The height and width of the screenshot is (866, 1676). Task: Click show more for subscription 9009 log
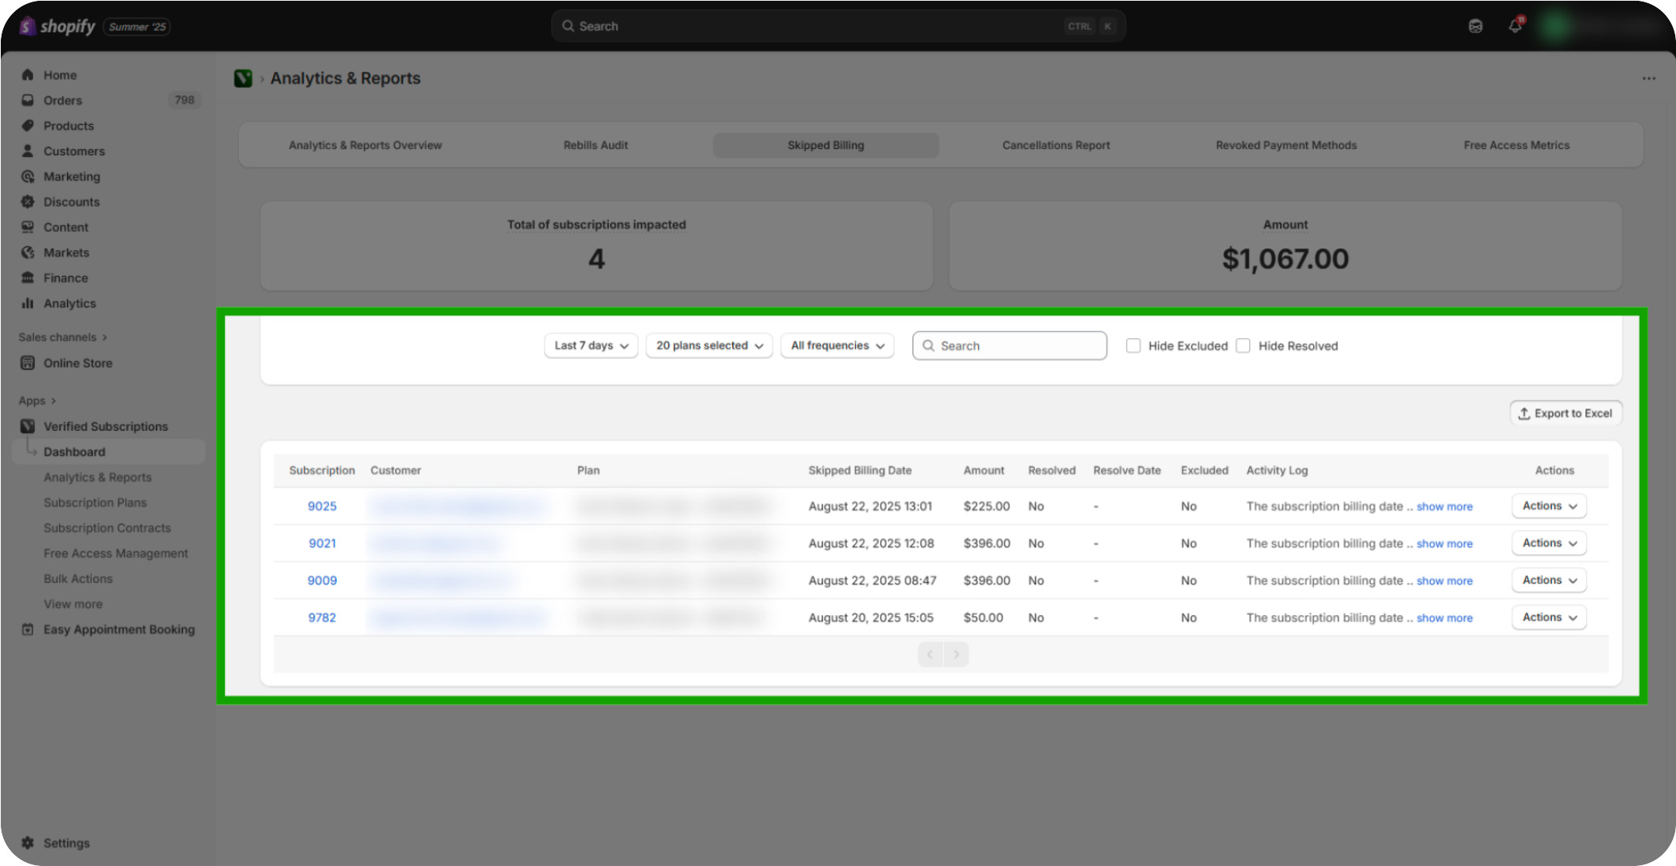pyautogui.click(x=1444, y=580)
